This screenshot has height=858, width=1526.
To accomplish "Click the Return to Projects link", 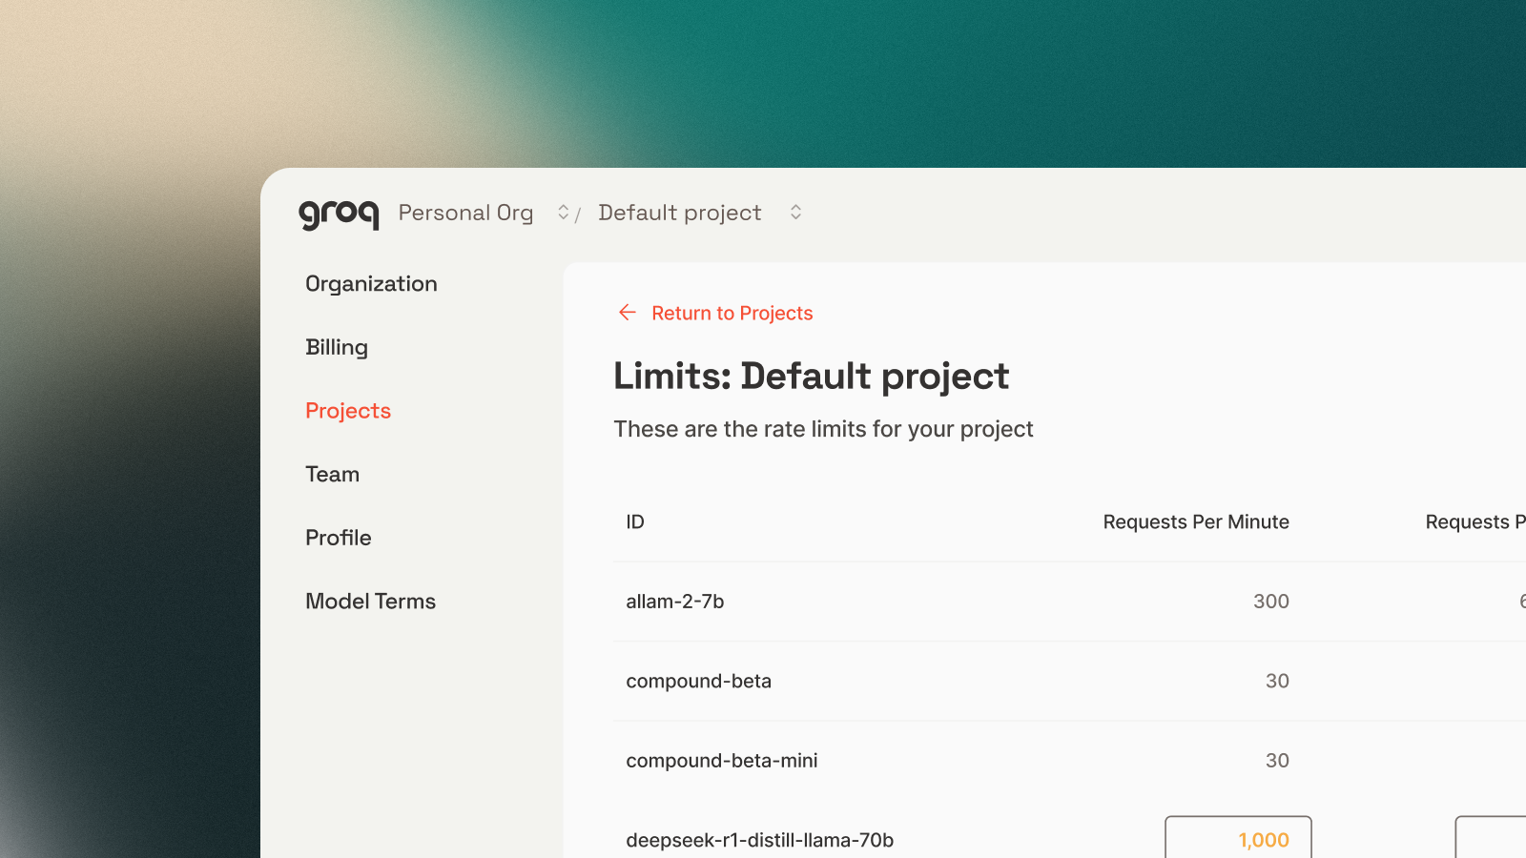I will [732, 313].
